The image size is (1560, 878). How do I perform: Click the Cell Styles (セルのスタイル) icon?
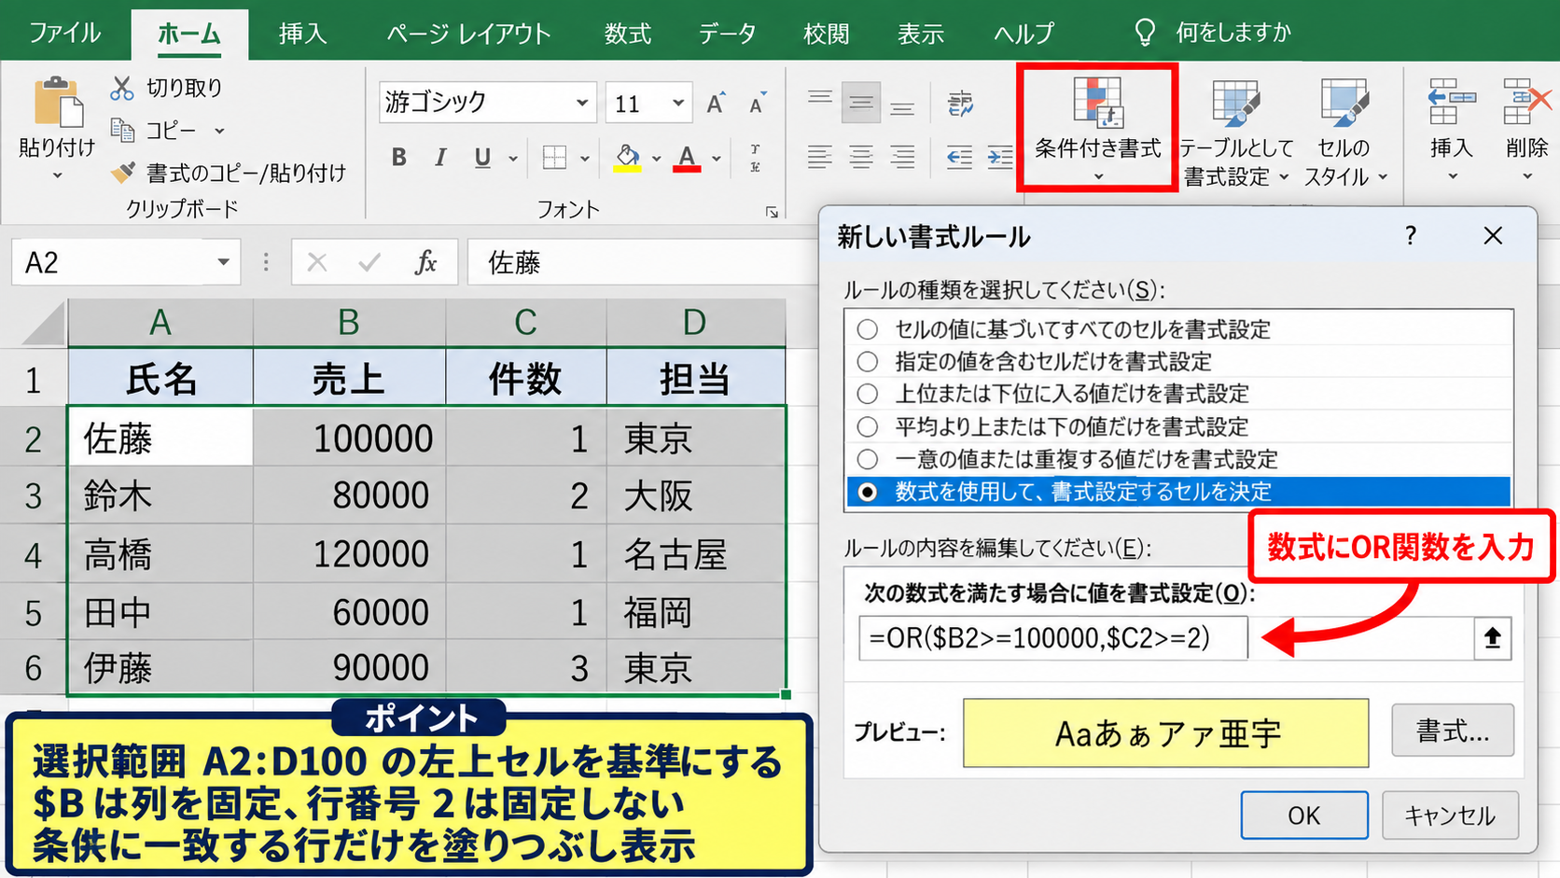point(1344,103)
